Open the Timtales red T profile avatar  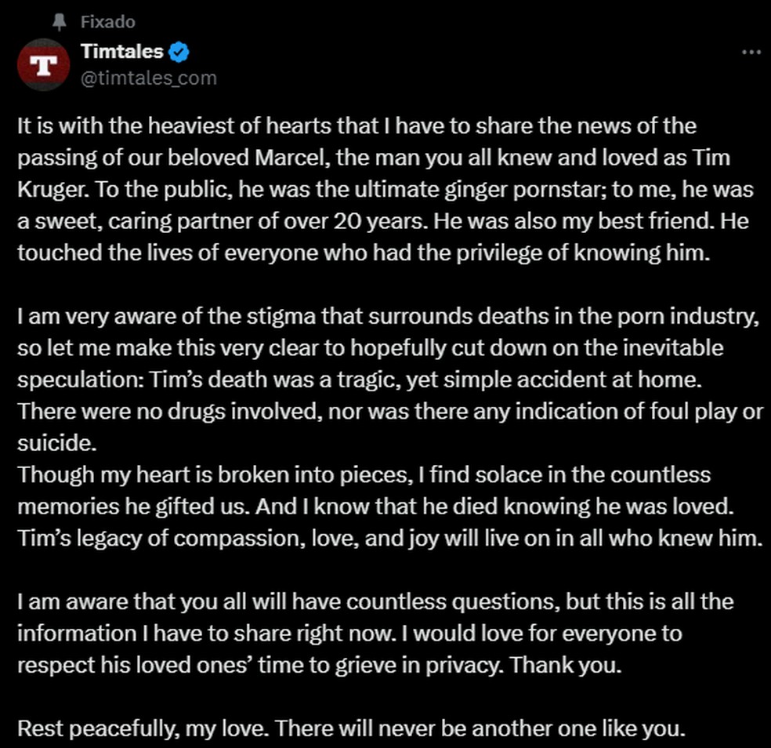pyautogui.click(x=43, y=64)
